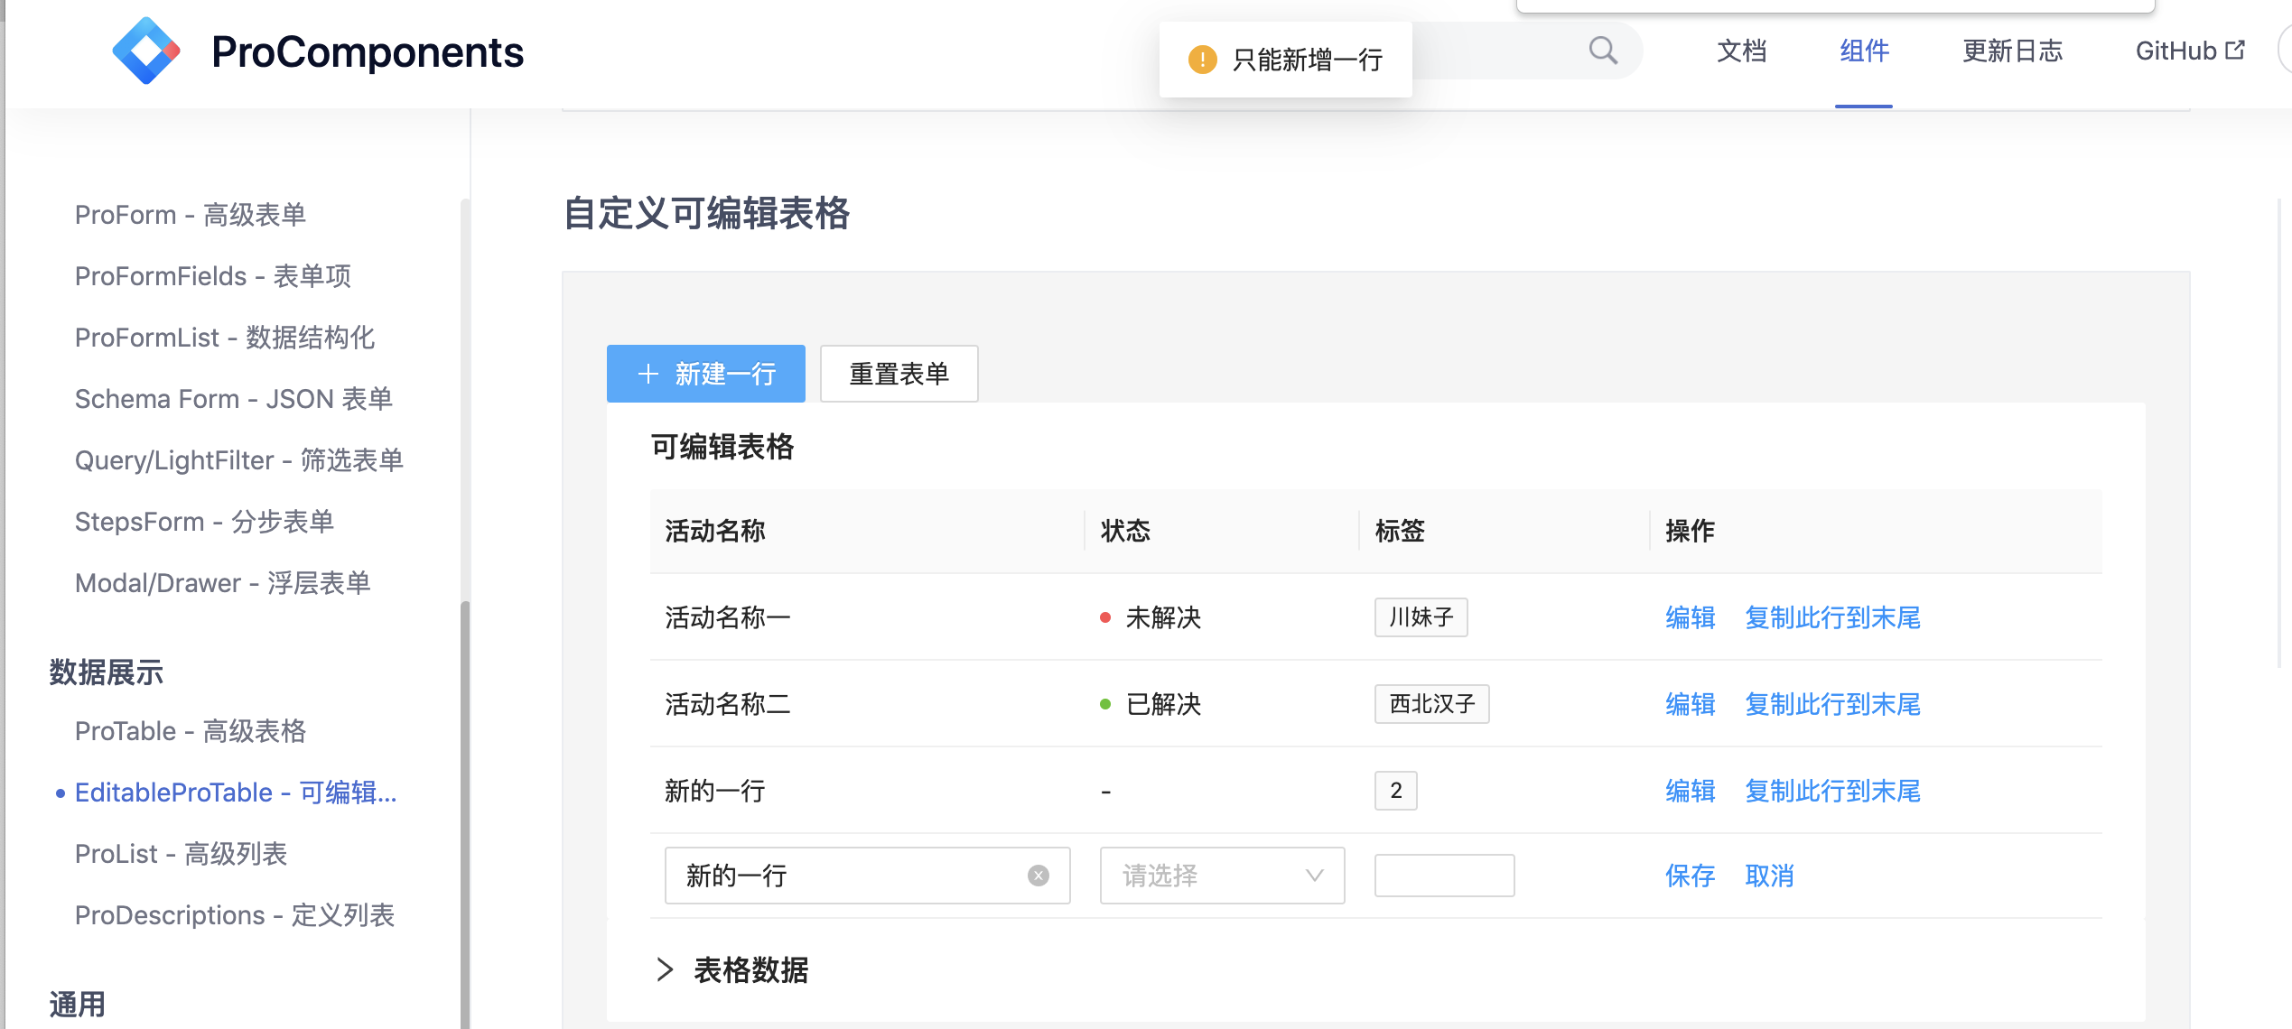Click 复制此行到末尾 for 活动名称二
2292x1029 pixels.
pyautogui.click(x=1832, y=704)
